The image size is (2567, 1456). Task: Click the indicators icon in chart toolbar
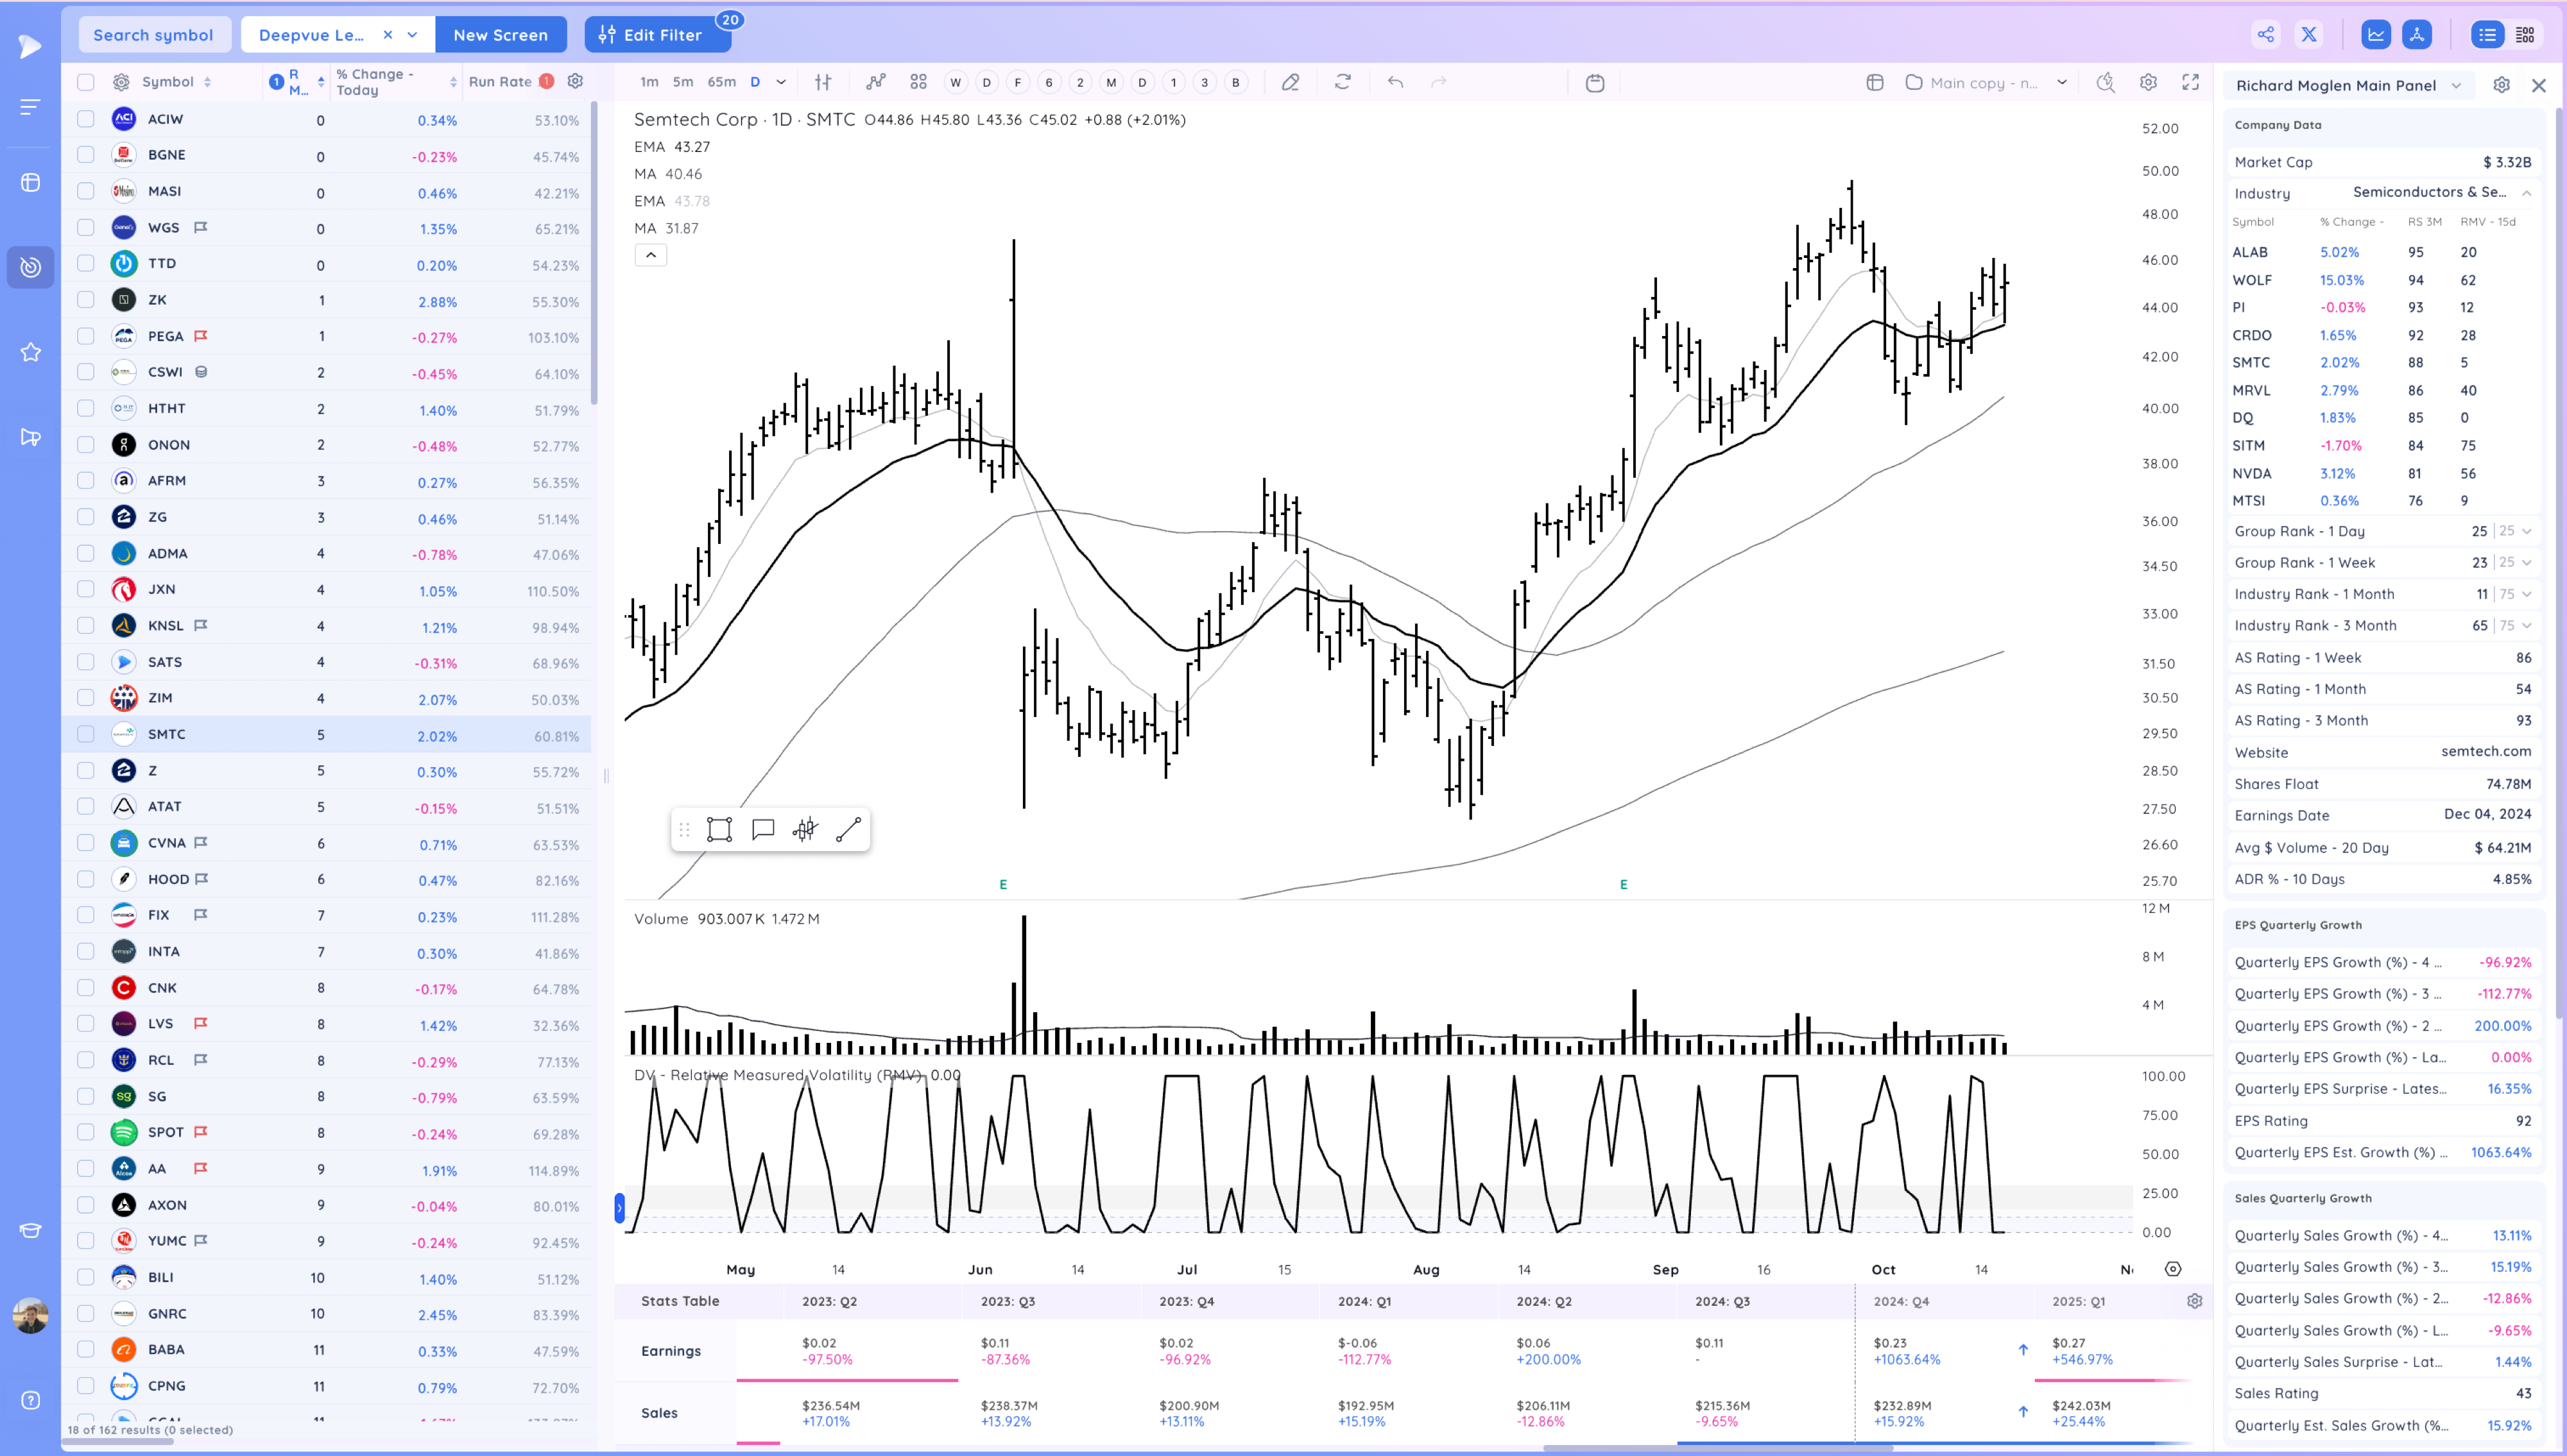[x=875, y=82]
